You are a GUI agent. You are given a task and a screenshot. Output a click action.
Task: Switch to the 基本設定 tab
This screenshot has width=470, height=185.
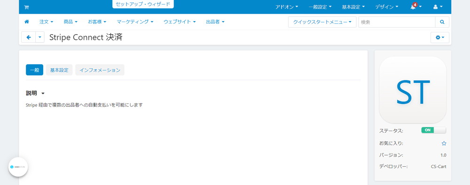click(x=59, y=70)
